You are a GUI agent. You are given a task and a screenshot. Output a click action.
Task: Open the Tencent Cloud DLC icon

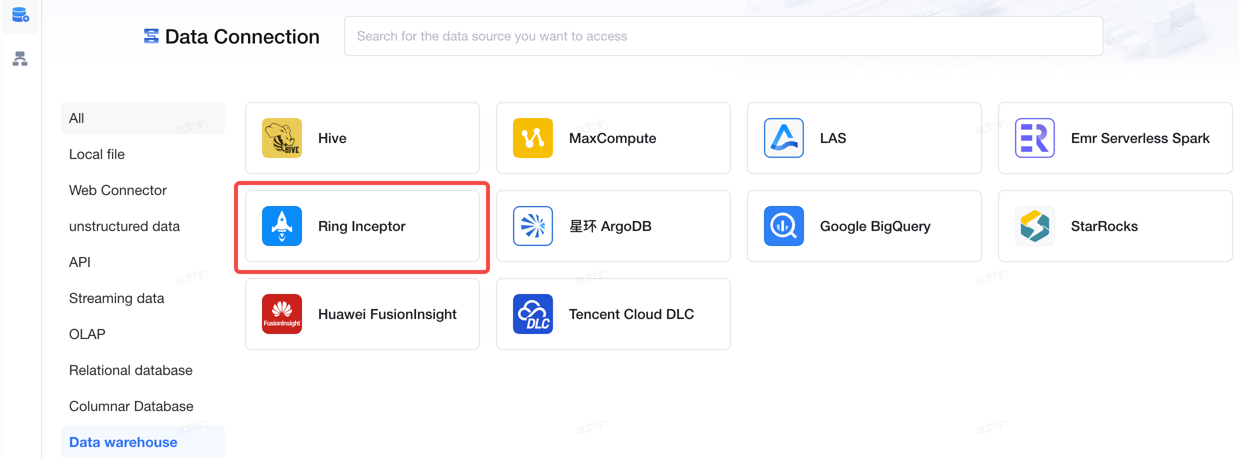pyautogui.click(x=533, y=314)
